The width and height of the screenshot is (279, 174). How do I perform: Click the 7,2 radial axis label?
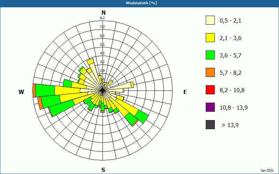click(x=102, y=27)
